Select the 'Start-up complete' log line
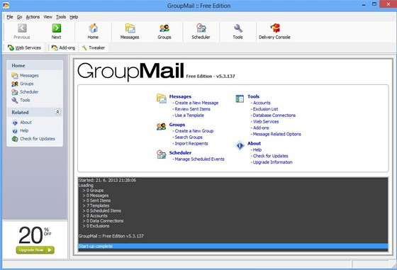397x270 pixels. [233, 246]
